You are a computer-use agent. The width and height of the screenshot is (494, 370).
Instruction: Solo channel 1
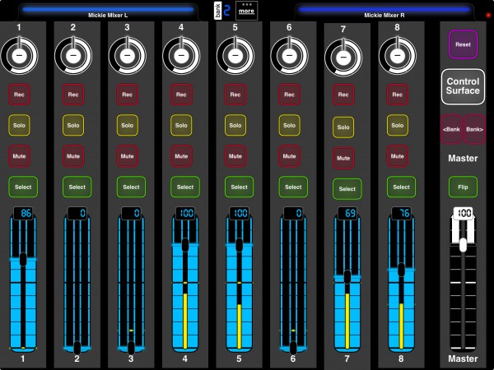19,125
